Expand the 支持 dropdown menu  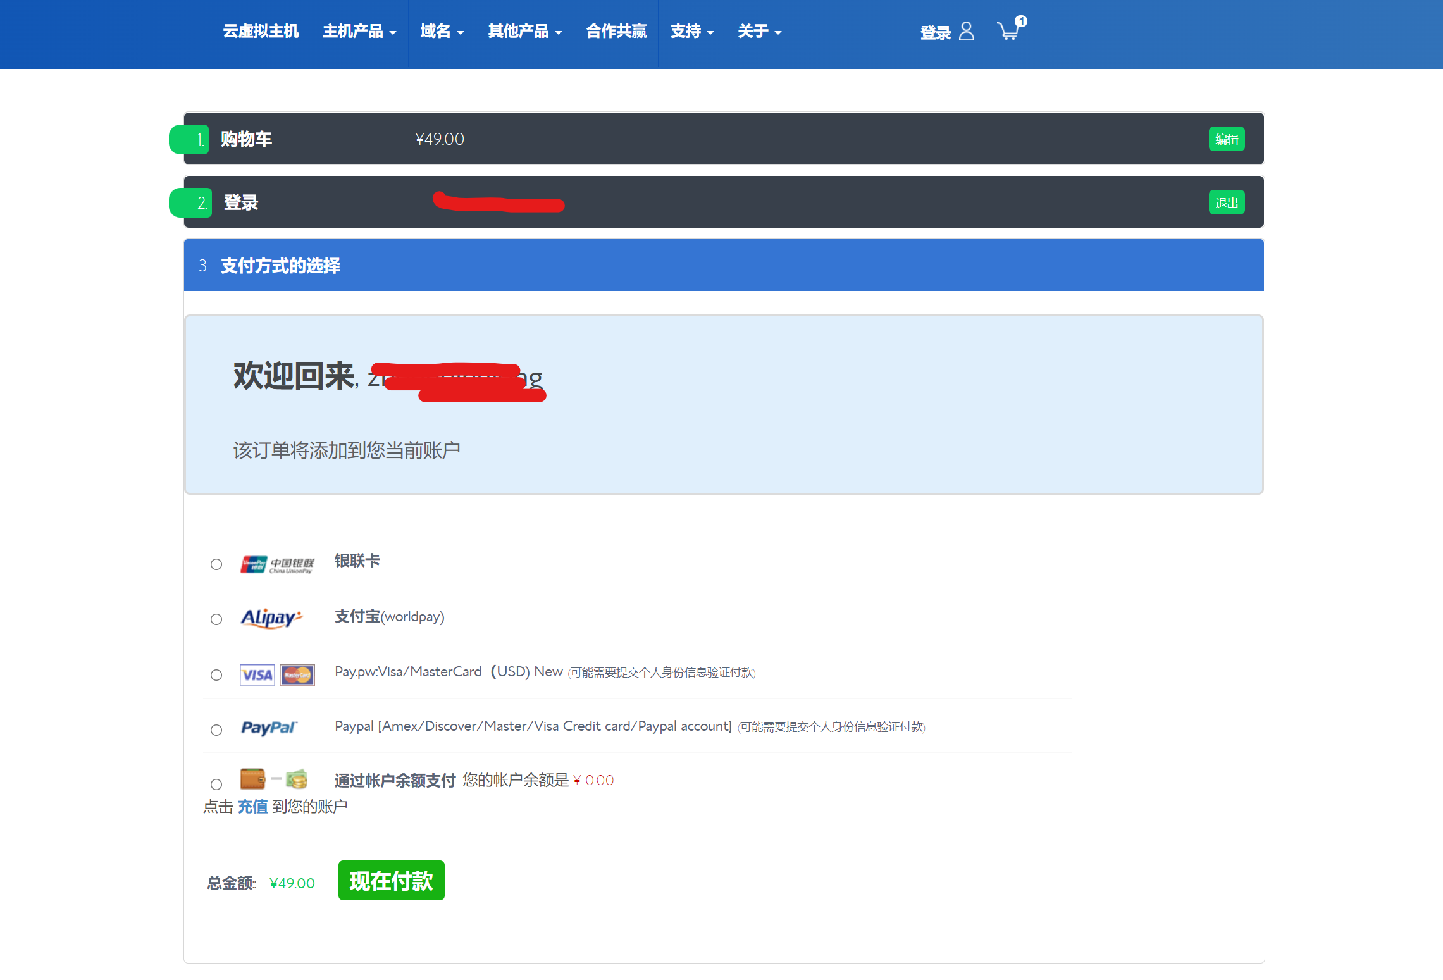pyautogui.click(x=692, y=32)
